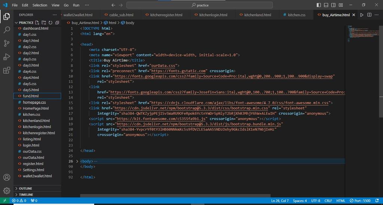This screenshot has width=383, height=205.
Task: Open ourData.css in the file tree
Action: point(37,151)
